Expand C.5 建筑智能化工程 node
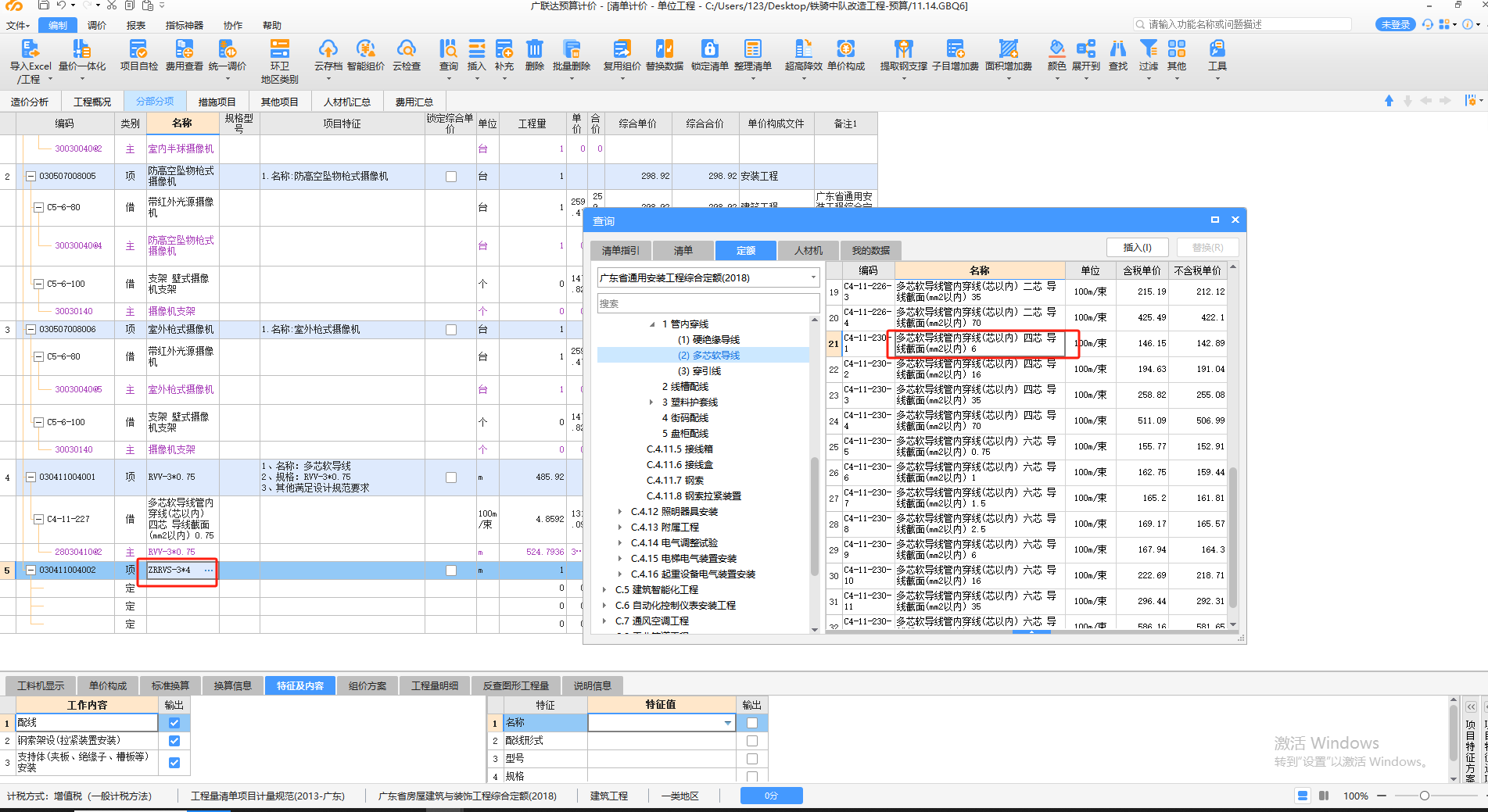The height and width of the screenshot is (812, 1488). click(605, 590)
